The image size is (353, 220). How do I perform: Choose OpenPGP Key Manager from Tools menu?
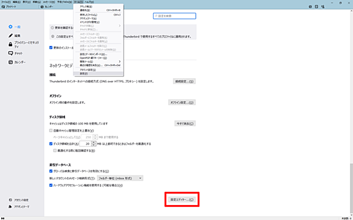point(93,58)
